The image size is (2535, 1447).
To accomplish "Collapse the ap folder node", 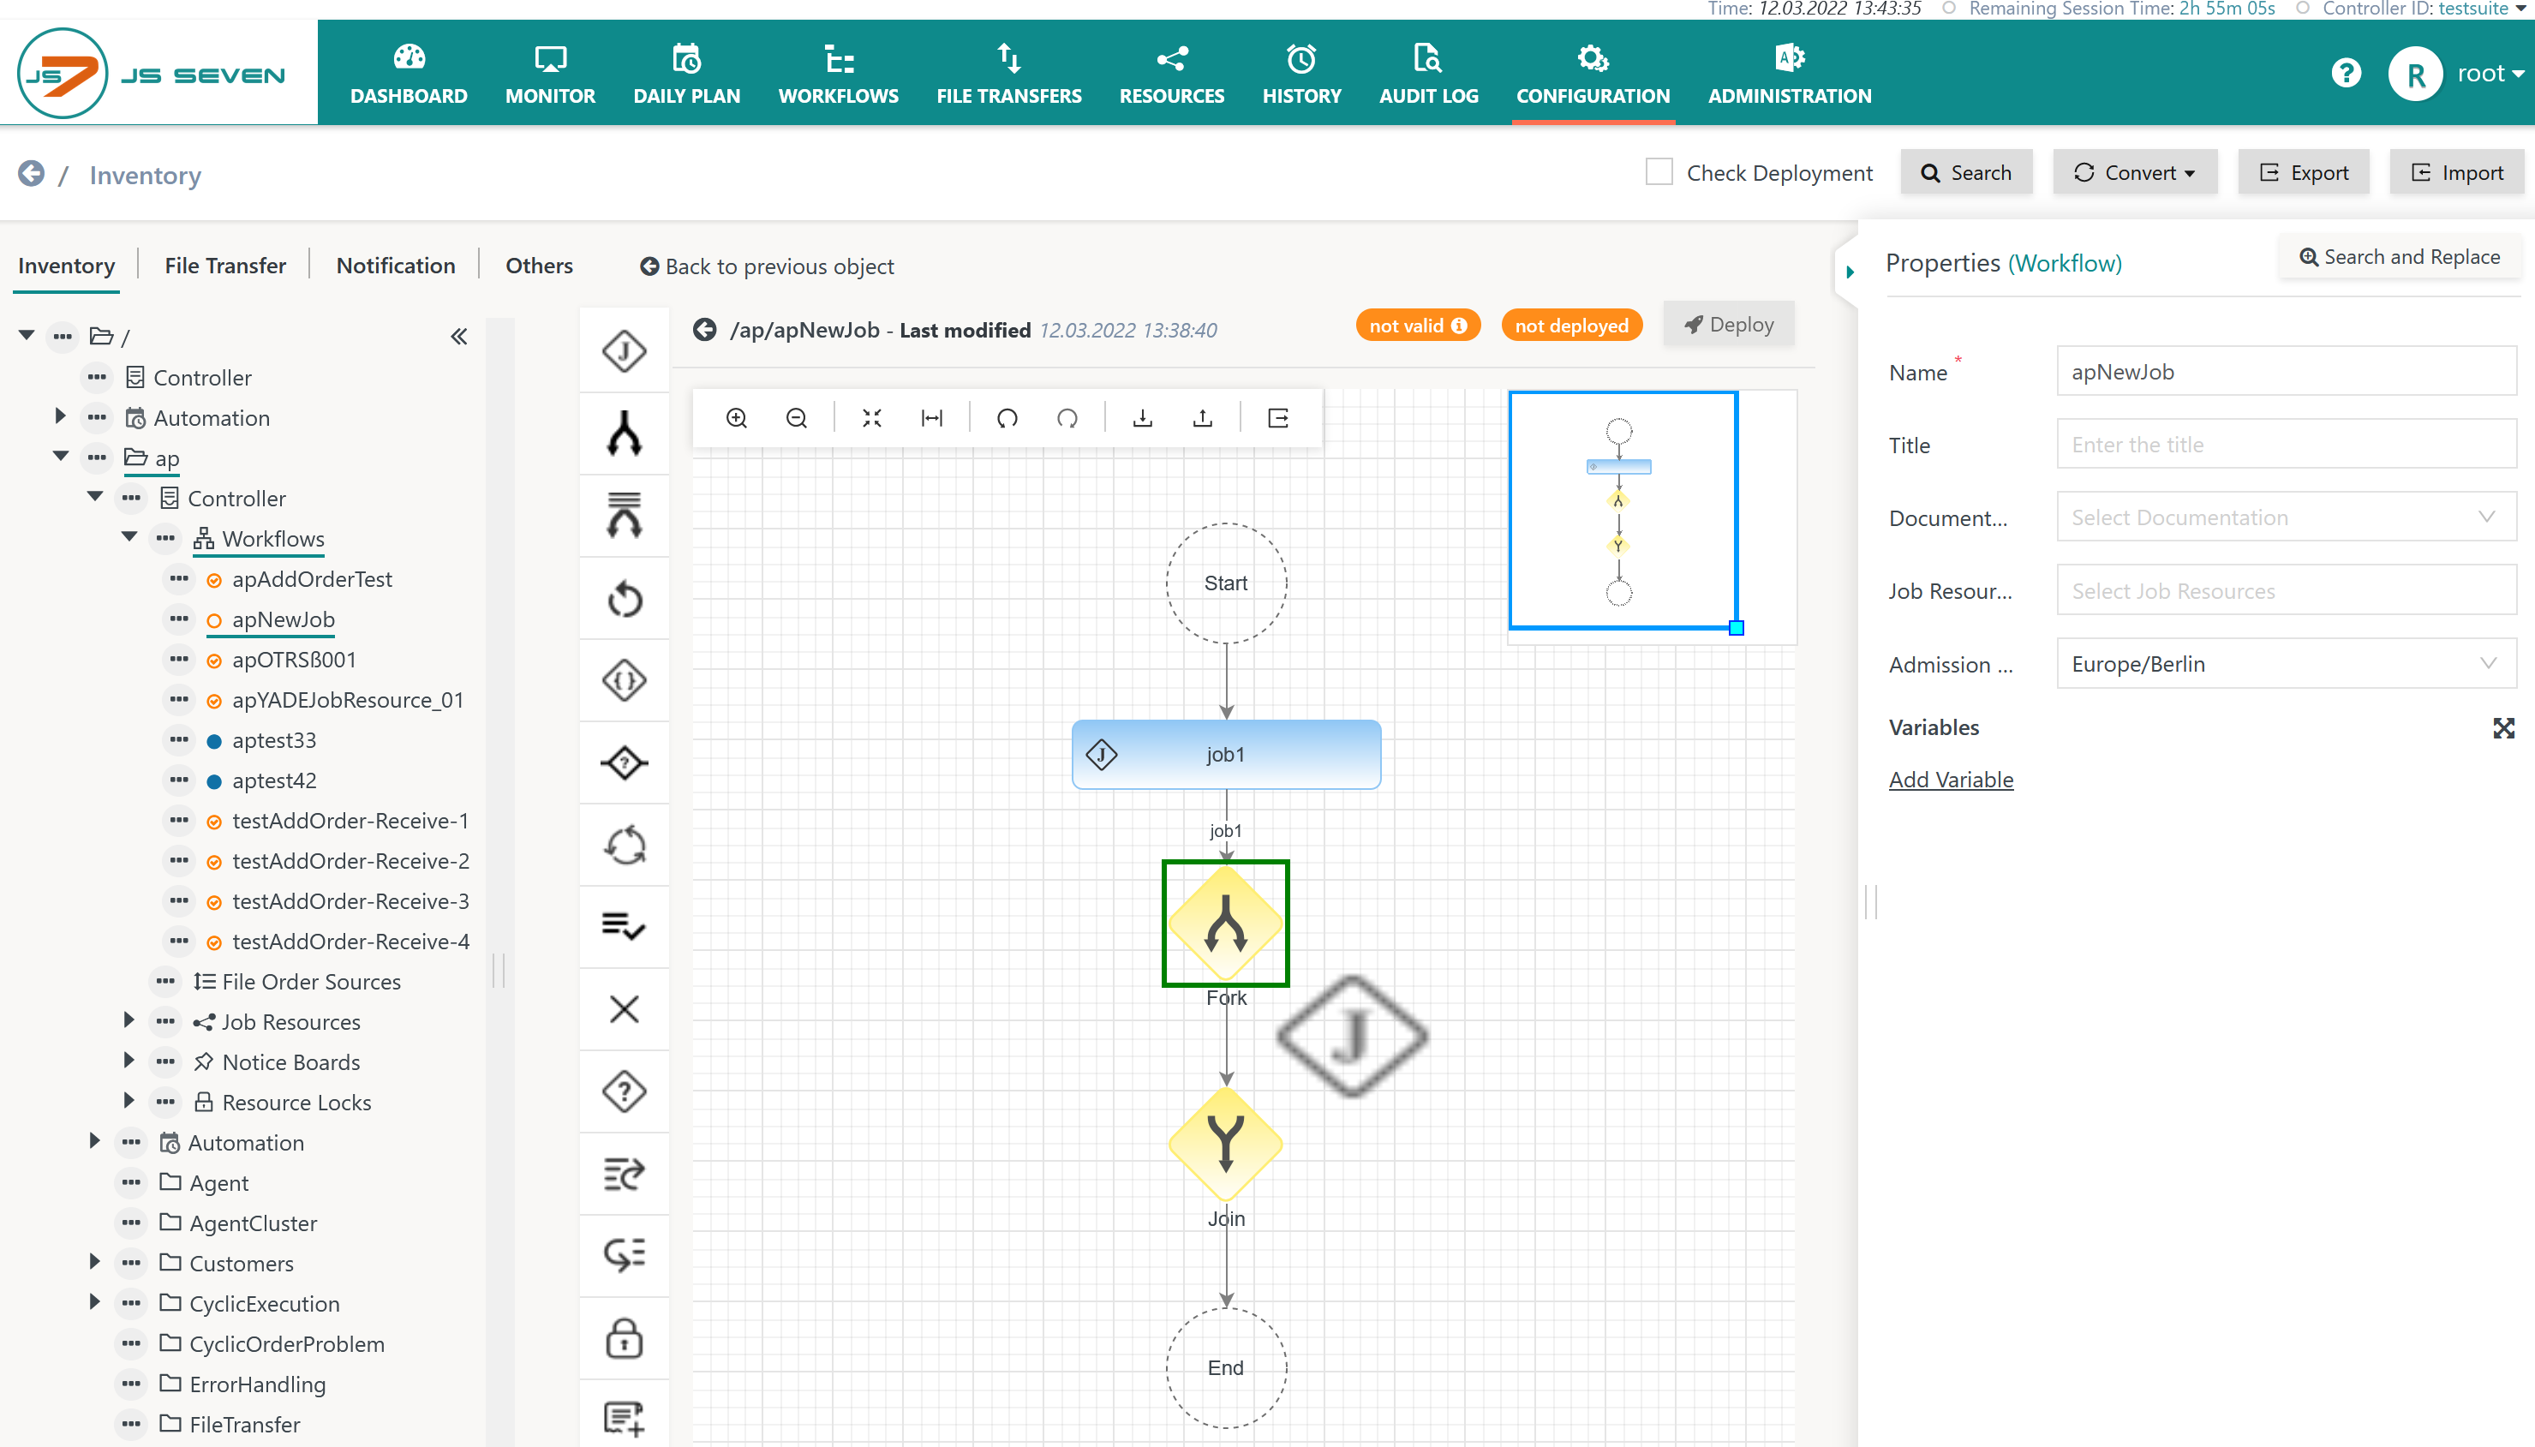I will tap(61, 456).
